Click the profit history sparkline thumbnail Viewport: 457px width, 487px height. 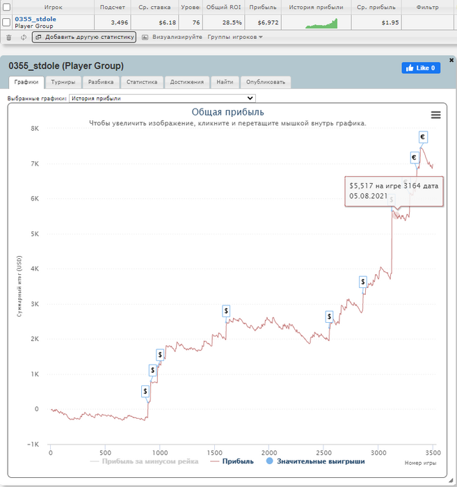[321, 23]
